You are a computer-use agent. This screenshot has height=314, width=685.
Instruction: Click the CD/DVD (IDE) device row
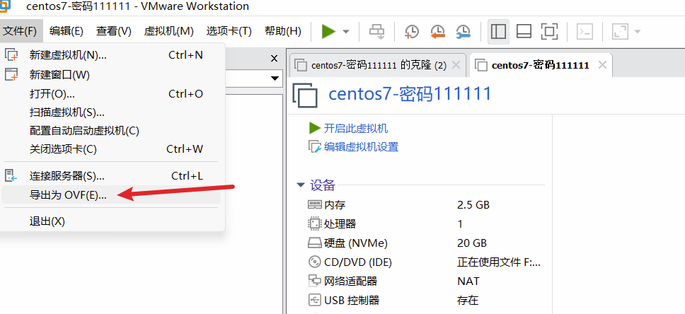426,262
